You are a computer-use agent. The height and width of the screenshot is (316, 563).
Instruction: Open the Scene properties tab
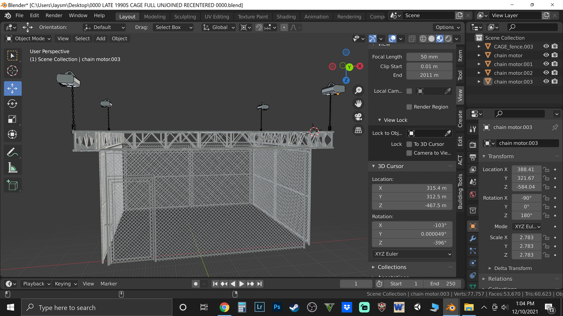pyautogui.click(x=473, y=182)
